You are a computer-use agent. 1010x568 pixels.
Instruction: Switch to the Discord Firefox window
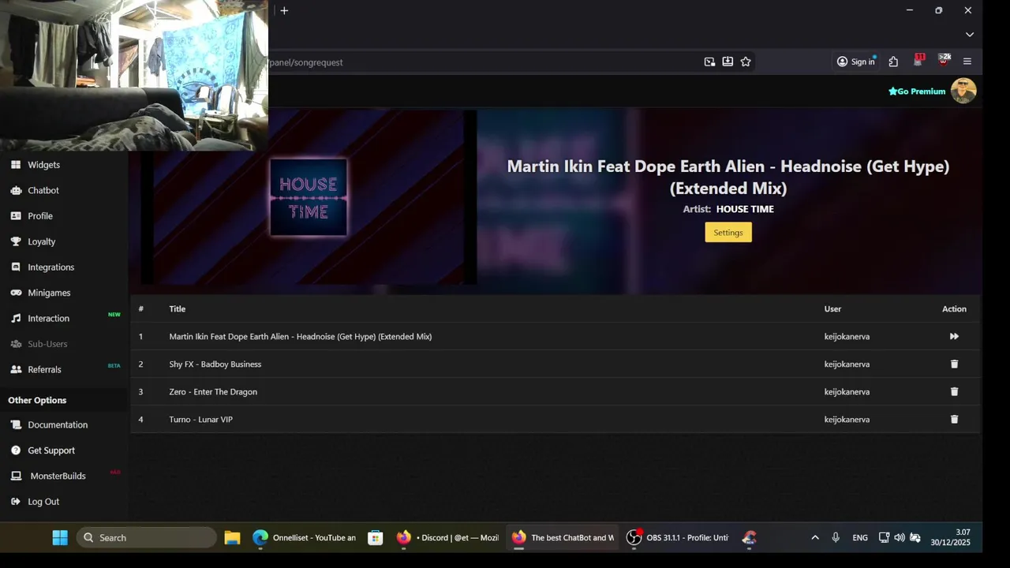448,538
